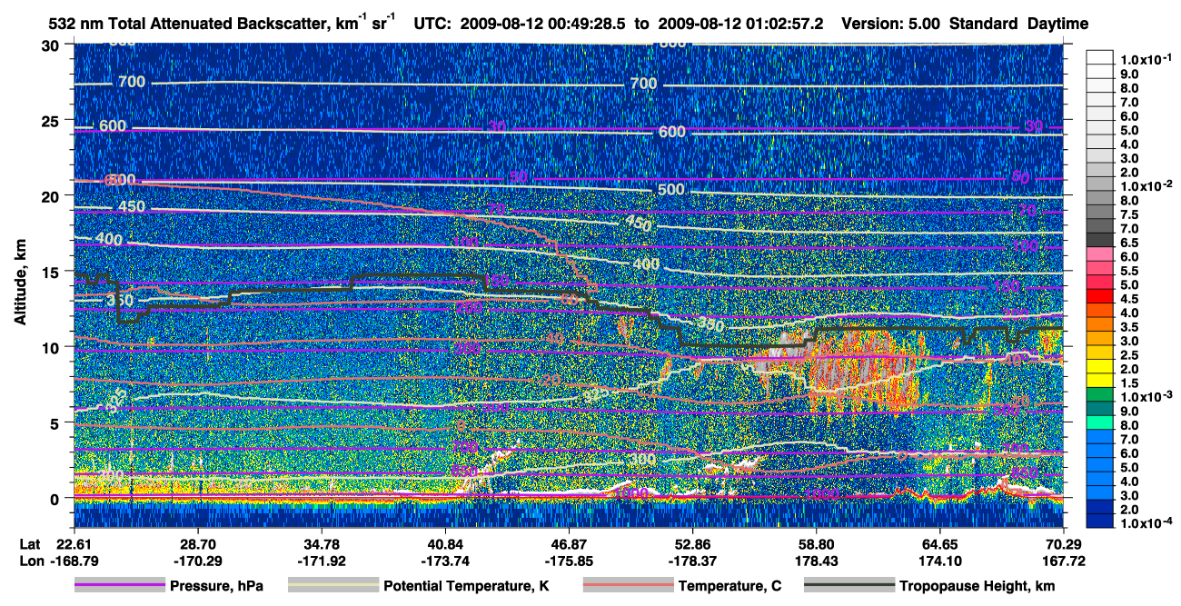Image resolution: width=1181 pixels, height=606 pixels.
Task: Click the latitude value '46.87'
Action: 569,543
